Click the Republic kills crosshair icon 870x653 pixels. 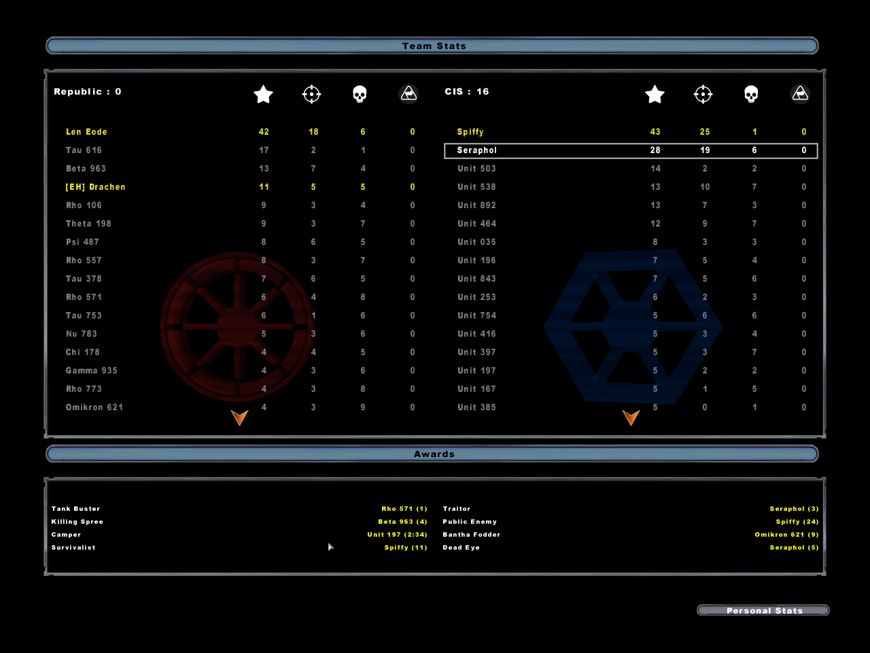pos(311,94)
